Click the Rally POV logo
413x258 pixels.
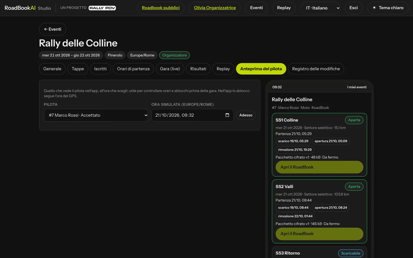[x=102, y=8]
